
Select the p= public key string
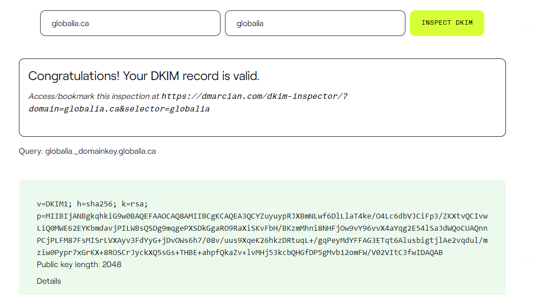(262, 234)
